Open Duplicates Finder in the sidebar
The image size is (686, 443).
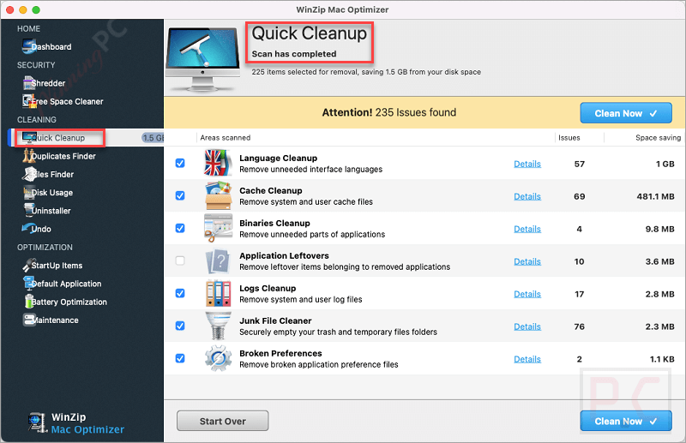(63, 156)
